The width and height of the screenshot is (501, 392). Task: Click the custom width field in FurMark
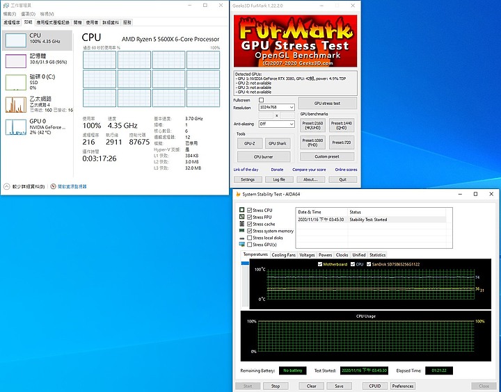(x=266, y=115)
